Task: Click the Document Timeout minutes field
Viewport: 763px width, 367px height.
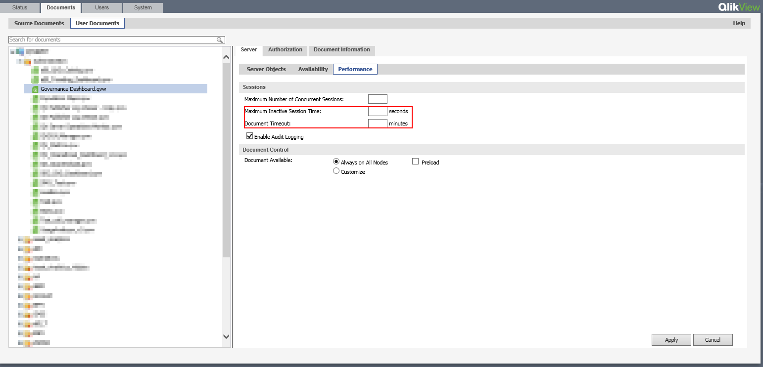Action: 378,123
